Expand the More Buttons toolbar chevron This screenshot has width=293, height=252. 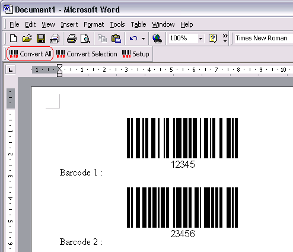point(225,38)
